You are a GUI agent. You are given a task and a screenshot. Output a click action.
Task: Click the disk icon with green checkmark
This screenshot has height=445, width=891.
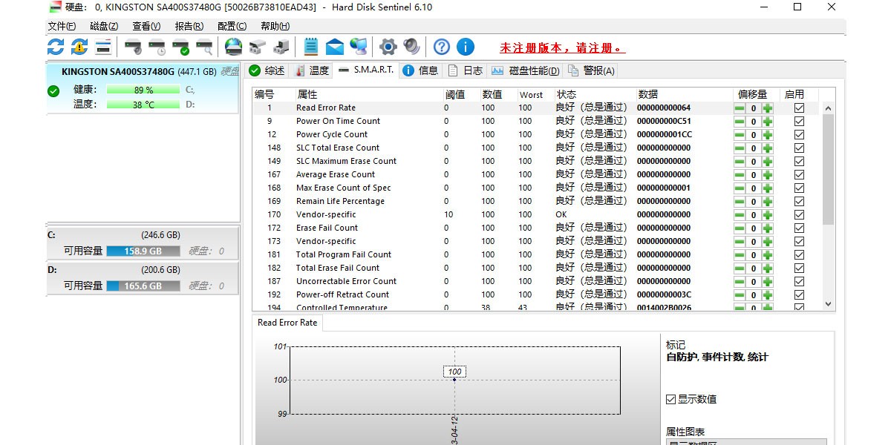click(180, 47)
